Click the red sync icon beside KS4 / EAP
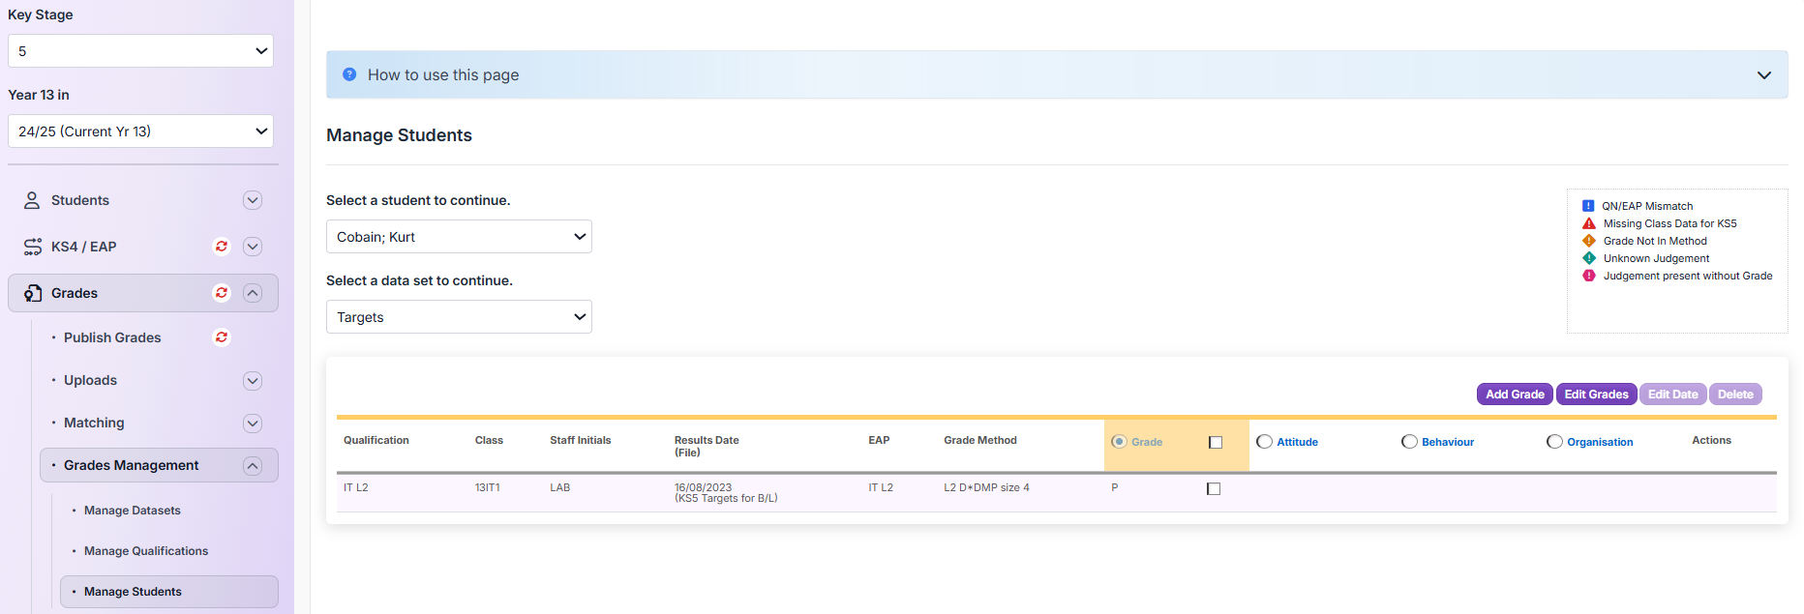 click(x=222, y=247)
